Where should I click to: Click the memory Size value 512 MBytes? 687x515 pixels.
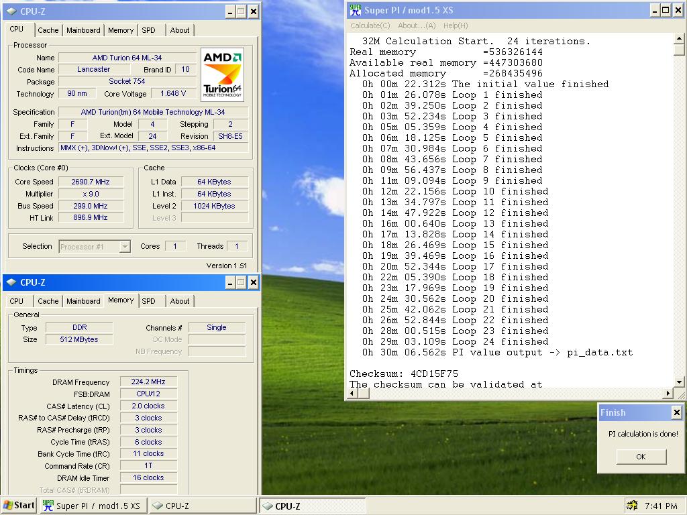pos(79,339)
